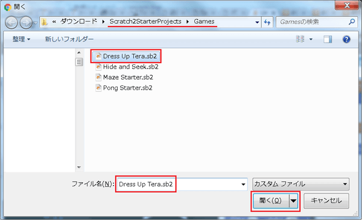Click the キャンセル button
This screenshot has height=220, width=362.
point(326,201)
